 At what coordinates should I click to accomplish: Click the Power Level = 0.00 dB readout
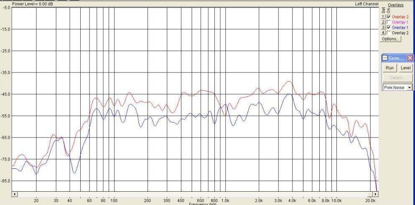tap(33, 4)
